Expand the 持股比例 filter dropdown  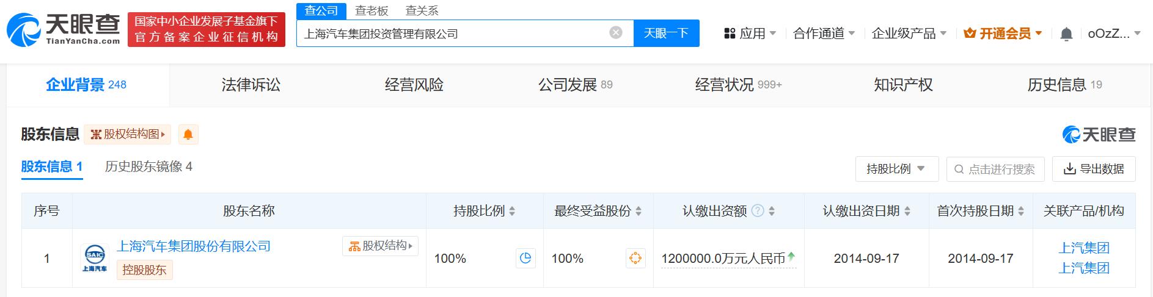point(896,169)
